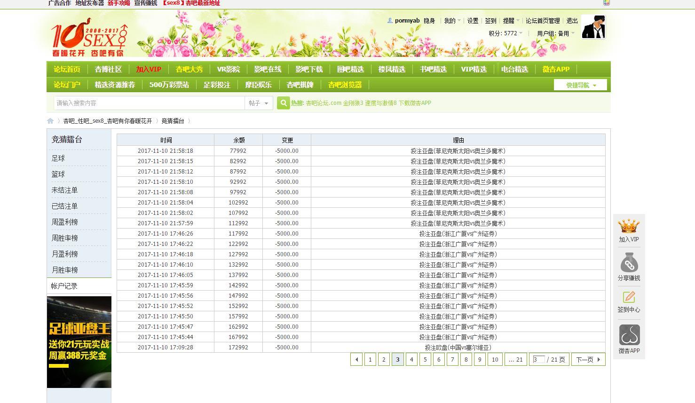Click the football betting ad banner

tap(79, 342)
